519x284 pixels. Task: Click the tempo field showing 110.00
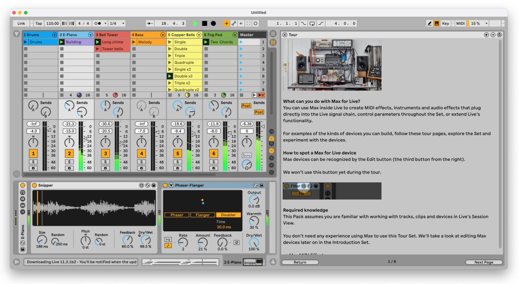pos(52,23)
